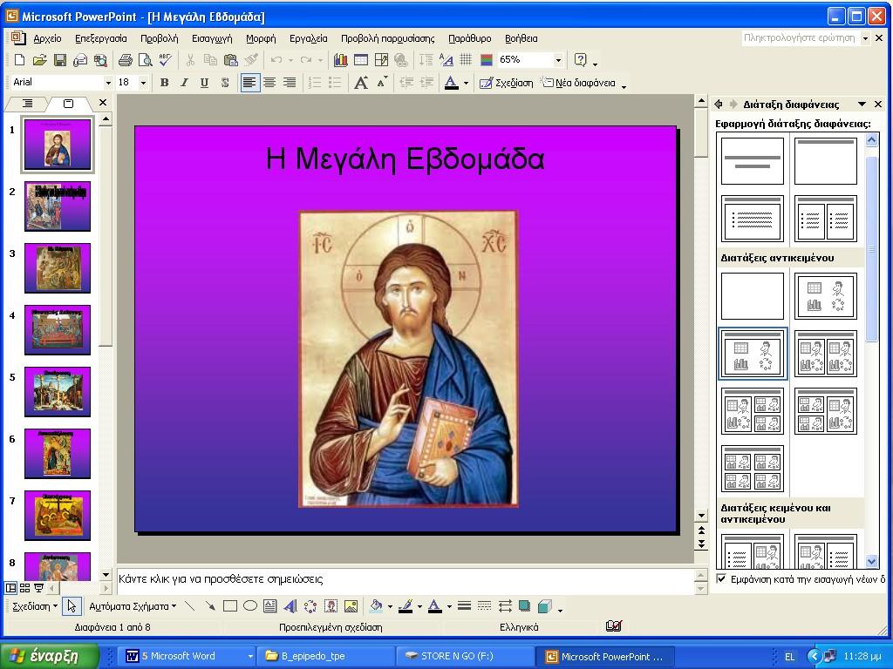
Task: Select the Arrow drawing tool
Action: 210,606
